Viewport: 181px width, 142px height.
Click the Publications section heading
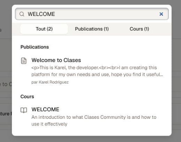tap(35, 47)
